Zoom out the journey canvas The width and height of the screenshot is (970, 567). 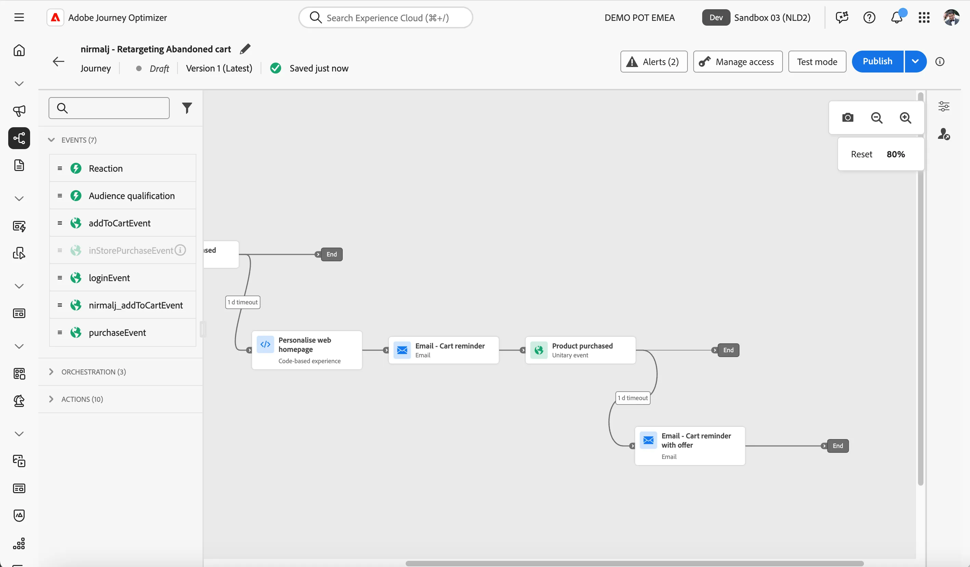pos(877,117)
